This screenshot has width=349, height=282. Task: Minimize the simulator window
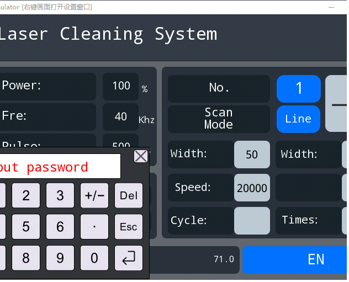(x=331, y=7)
